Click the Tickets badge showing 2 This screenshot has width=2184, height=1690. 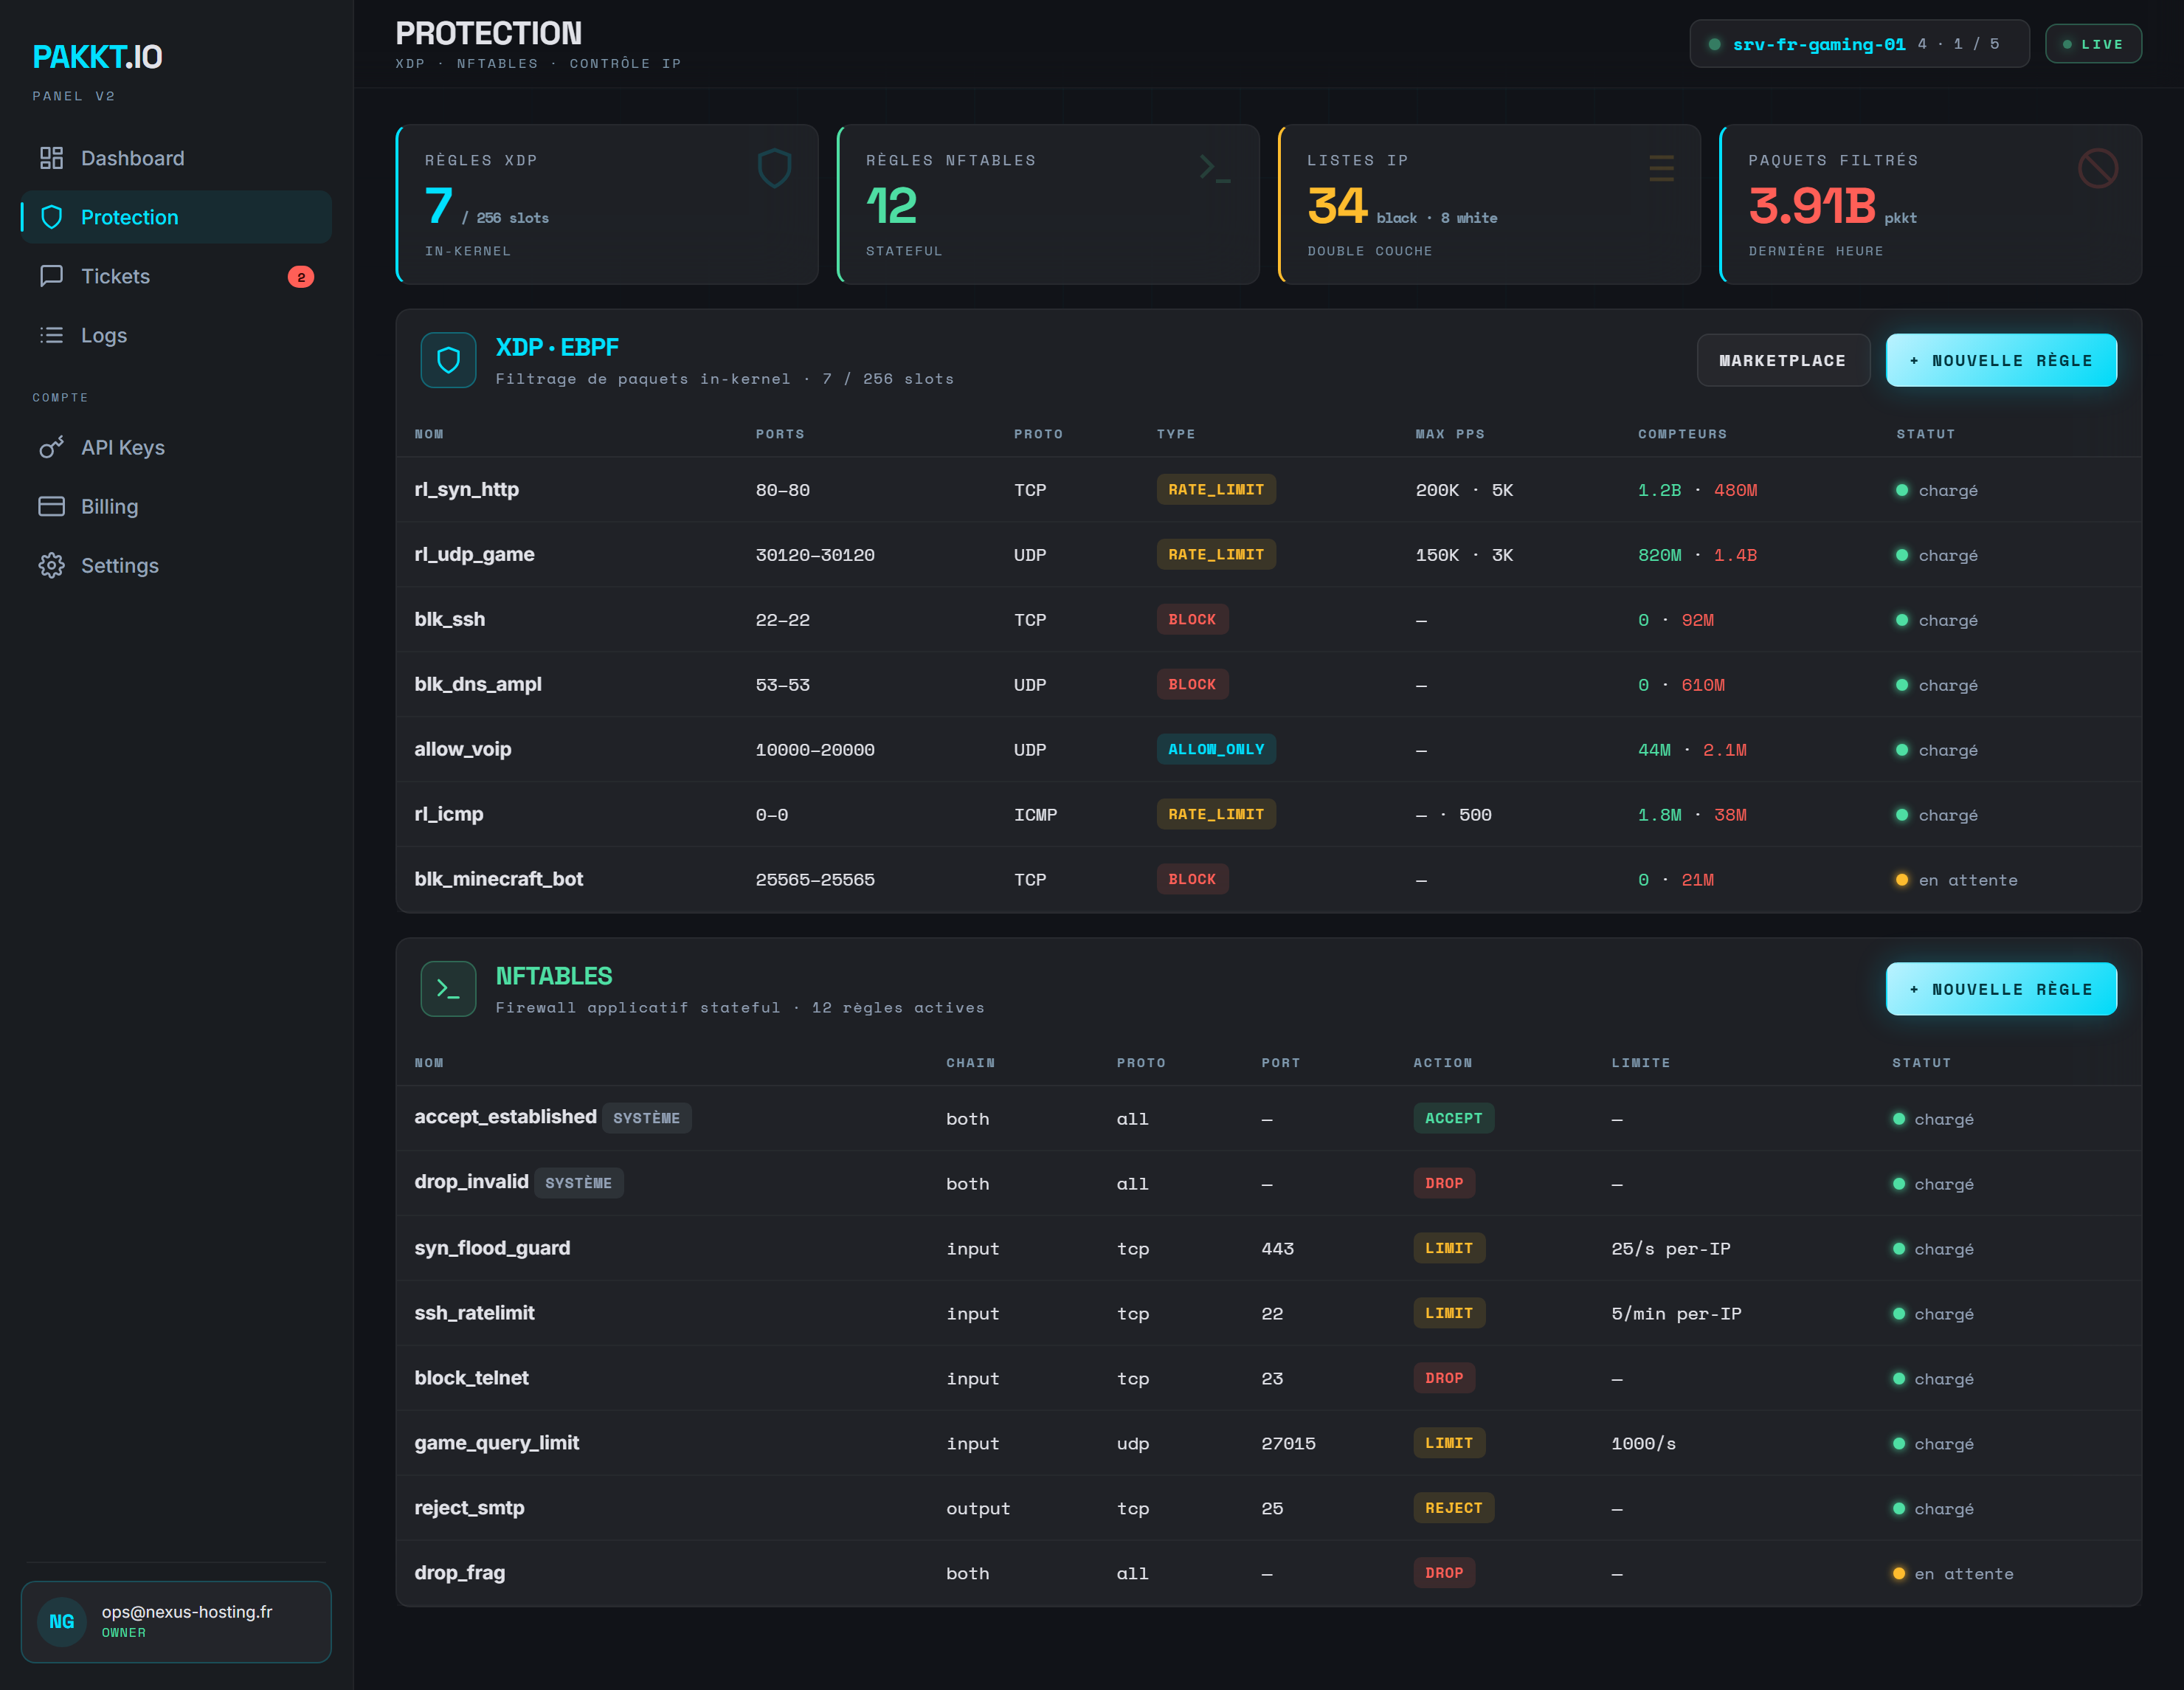[x=301, y=277]
